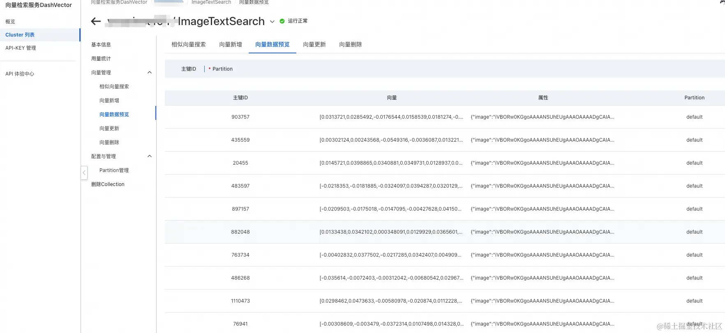This screenshot has height=333, width=725.
Task: Click 删除Collection in the sidebar
Action: click(x=108, y=184)
